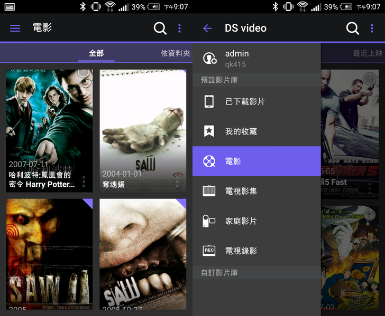The width and height of the screenshot is (385, 316).
Task: Select the highlighted 電影 drawer entry
Action: click(x=256, y=161)
